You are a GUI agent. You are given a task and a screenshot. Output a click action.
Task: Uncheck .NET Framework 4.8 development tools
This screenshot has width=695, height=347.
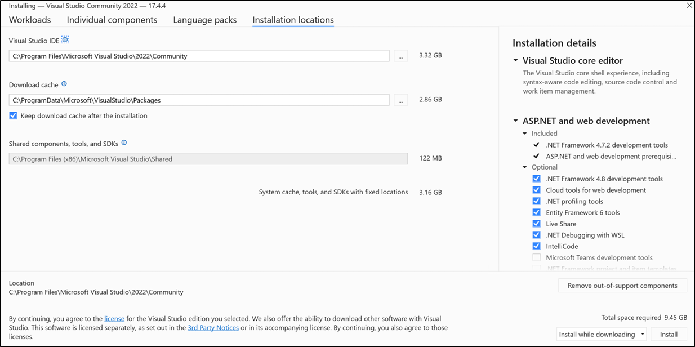pyautogui.click(x=536, y=179)
